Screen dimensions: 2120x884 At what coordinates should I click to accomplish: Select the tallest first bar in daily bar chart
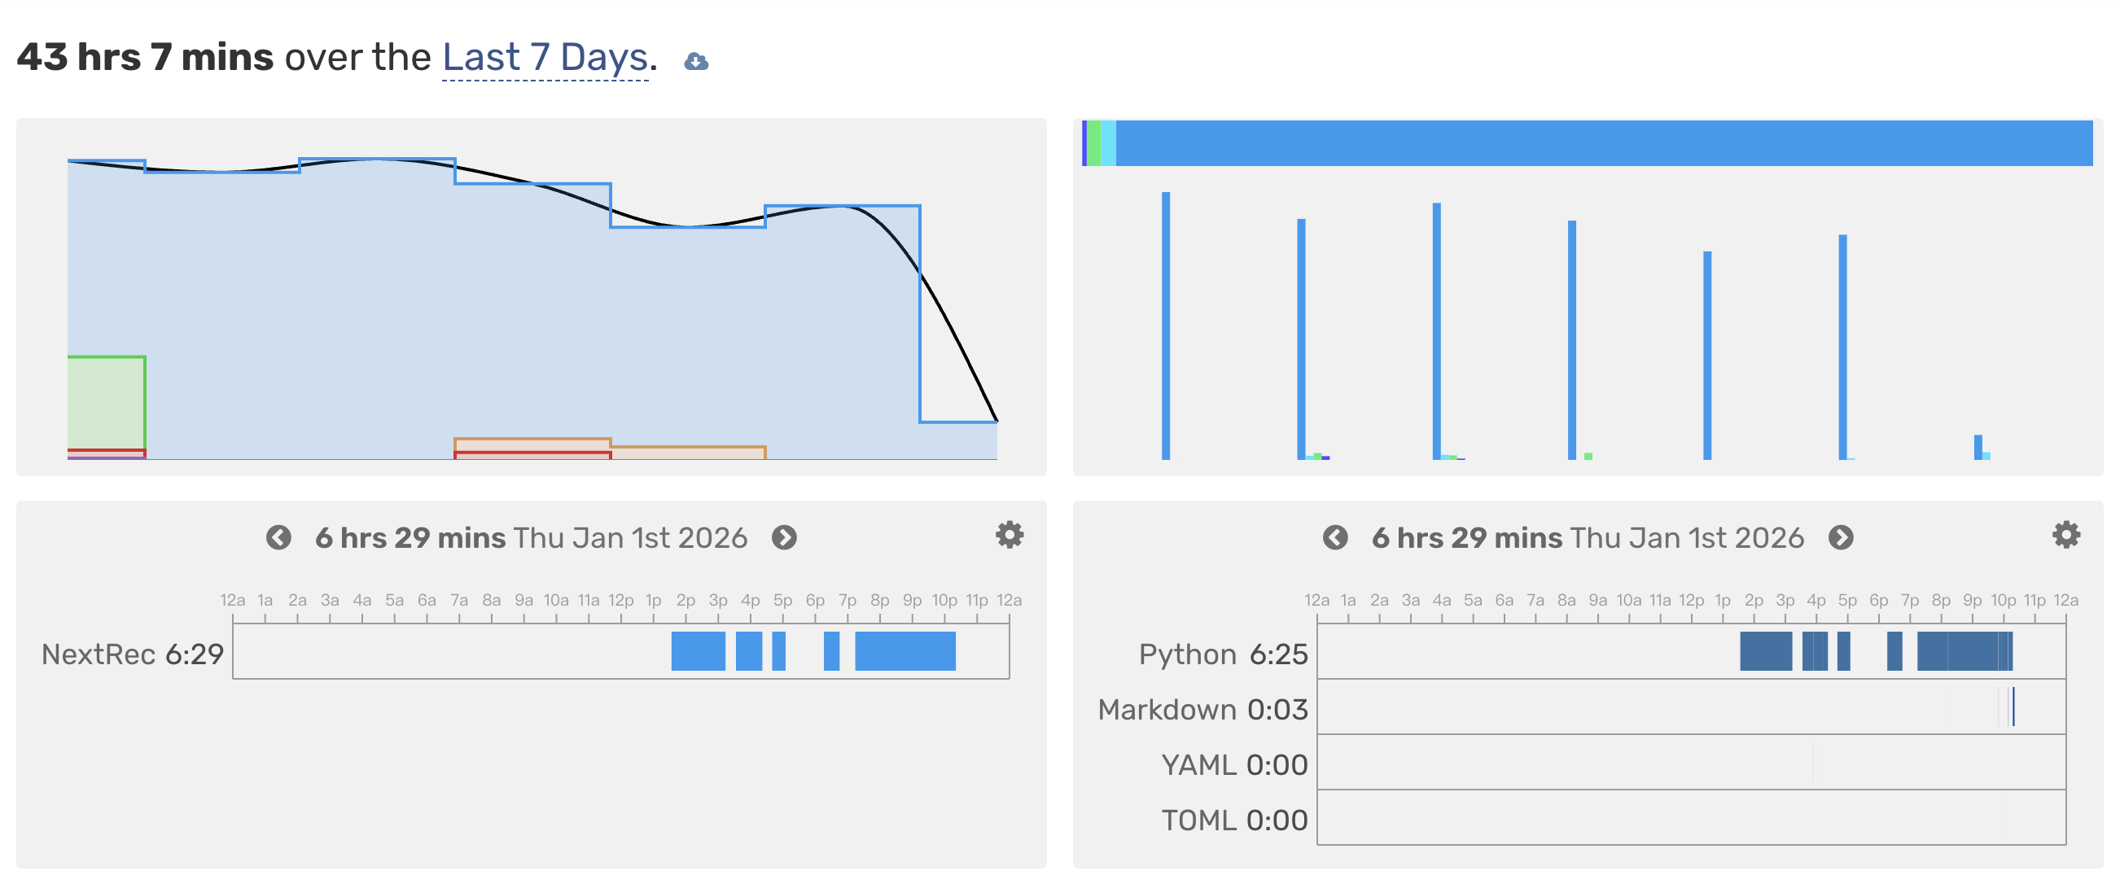click(1165, 325)
